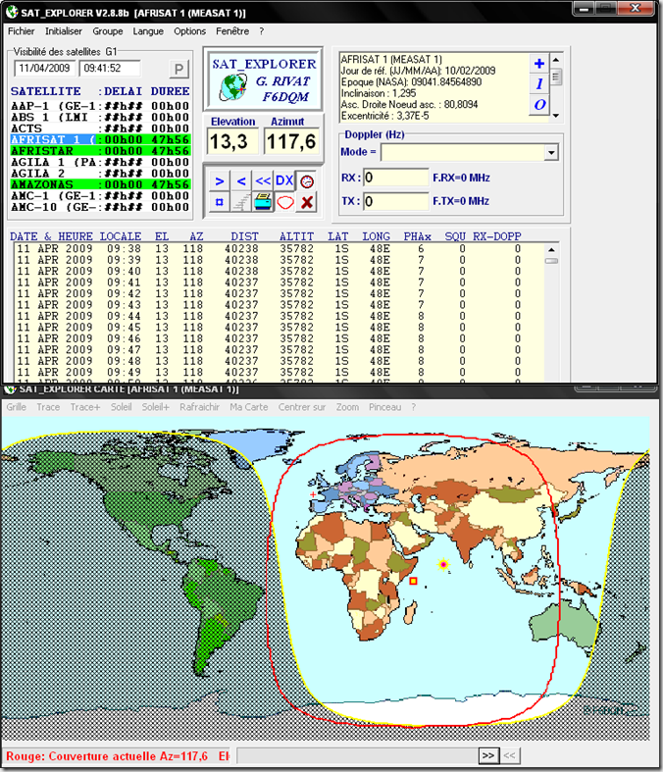The height and width of the screenshot is (772, 663).
Task: Click the greyed '<<' map status button
Action: point(509,755)
